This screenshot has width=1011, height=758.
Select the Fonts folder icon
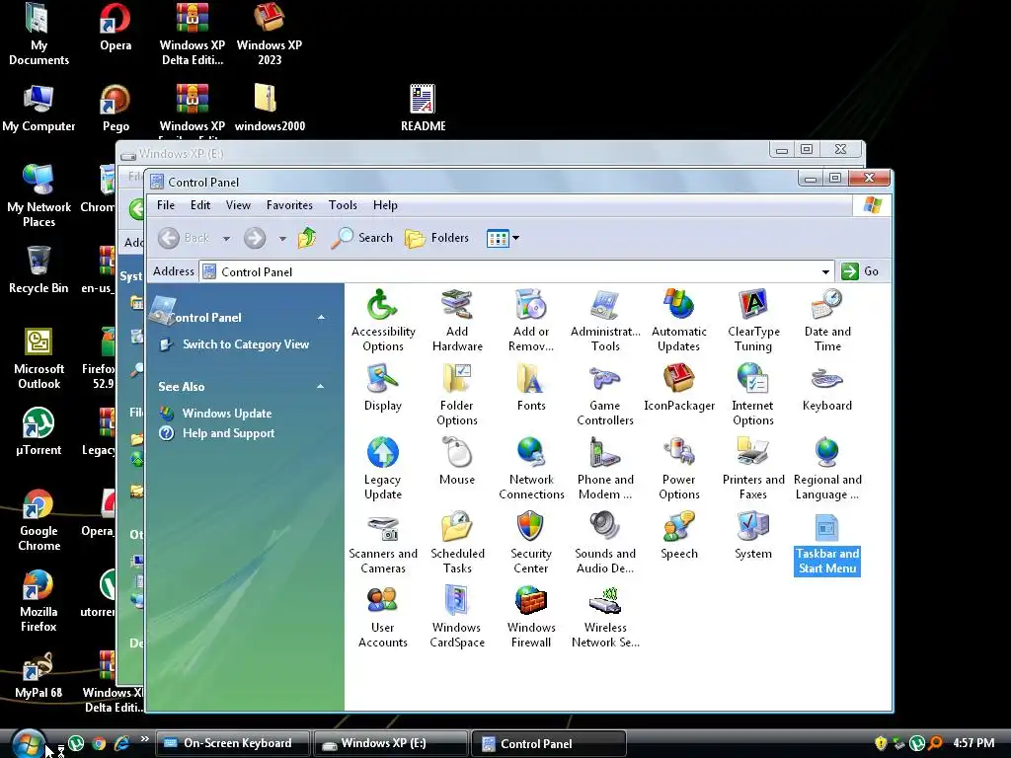tap(530, 387)
